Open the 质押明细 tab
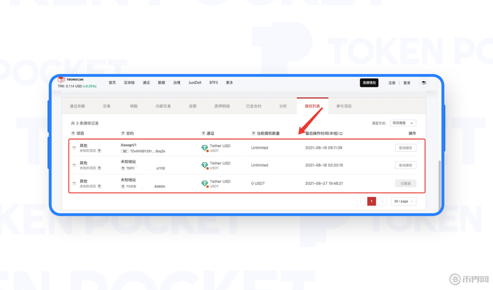Viewport: 493px width, 290px height. click(x=222, y=106)
